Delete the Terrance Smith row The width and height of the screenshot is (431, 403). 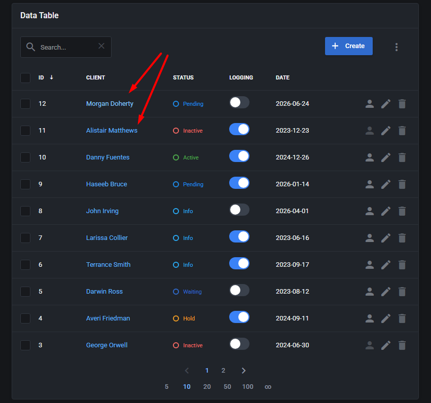[x=402, y=265]
